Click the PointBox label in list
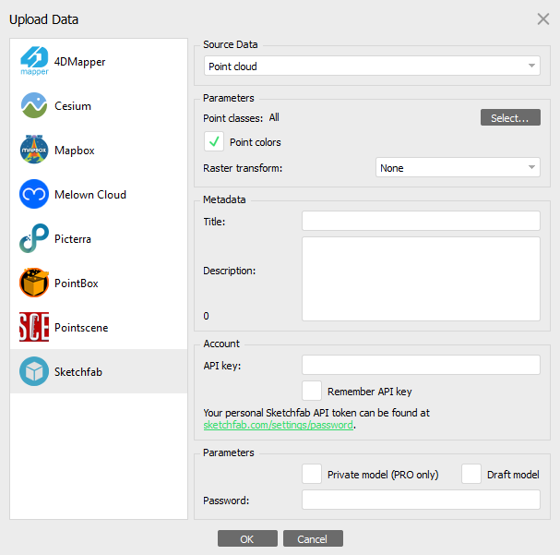Viewport: 560px width, 555px height. point(77,284)
